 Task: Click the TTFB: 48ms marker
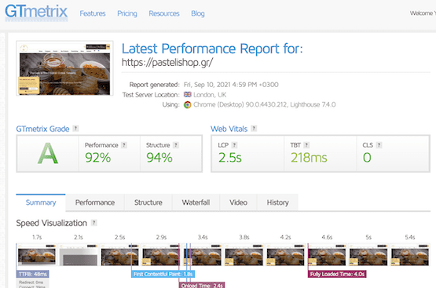[32, 274]
